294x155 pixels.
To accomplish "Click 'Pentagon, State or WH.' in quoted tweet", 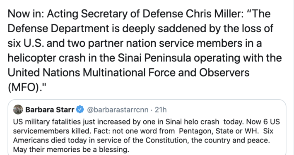I will pyautogui.click(x=219, y=131).
